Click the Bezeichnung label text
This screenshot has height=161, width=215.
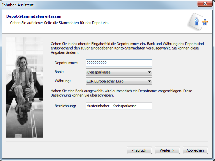tap(66, 106)
